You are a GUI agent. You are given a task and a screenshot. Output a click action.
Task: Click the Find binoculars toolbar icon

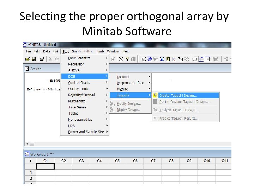(x=113, y=59)
